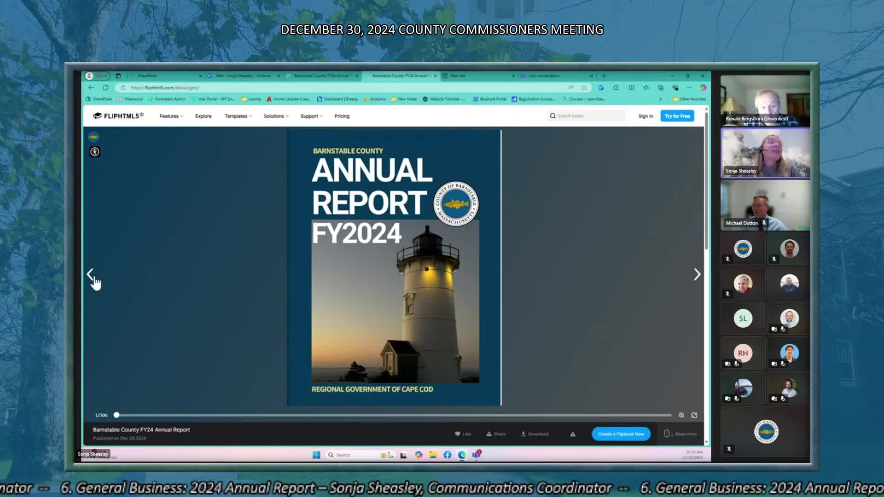Click the small county seal icon above accessibility
This screenshot has width=884, height=497.
coord(93,137)
